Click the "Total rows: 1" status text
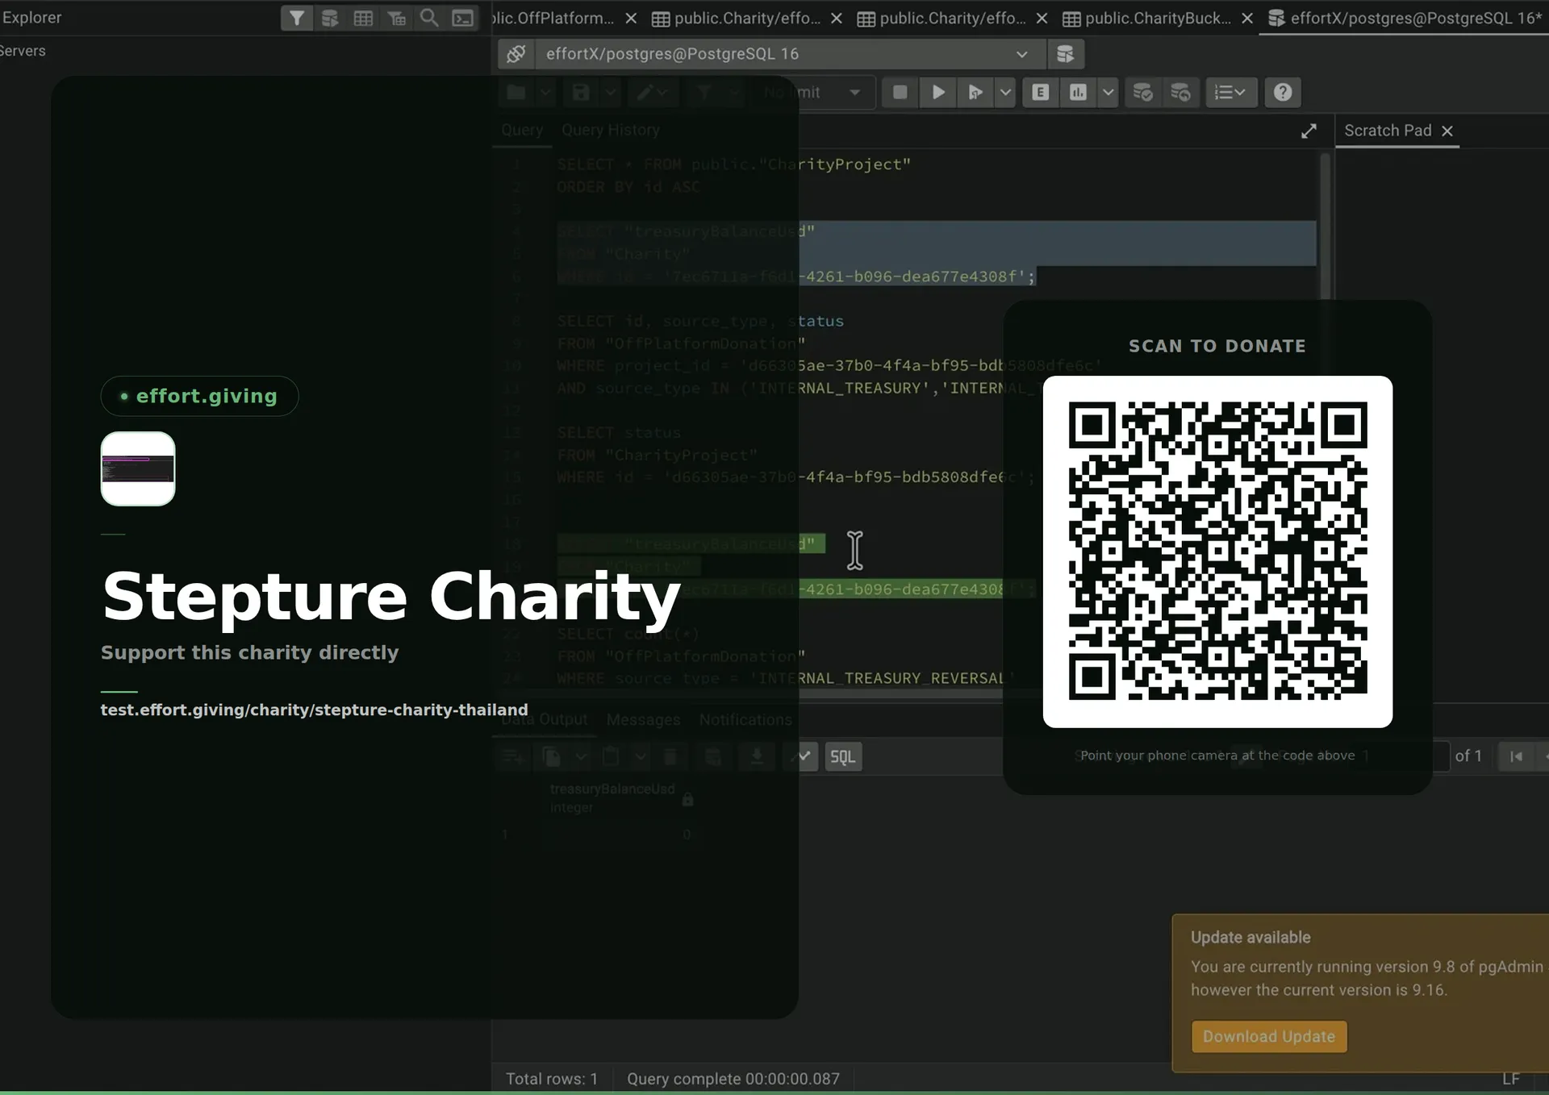Viewport: 1549px width, 1095px height. 552,1079
